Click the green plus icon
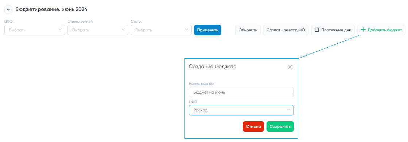This screenshot has height=142, width=408. (x=363, y=29)
